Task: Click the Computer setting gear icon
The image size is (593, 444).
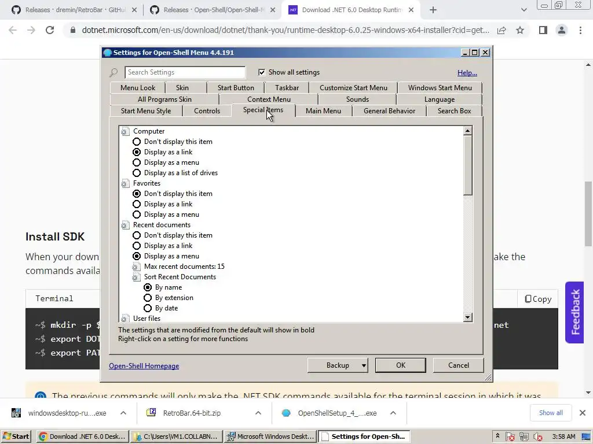Action: [125, 131]
